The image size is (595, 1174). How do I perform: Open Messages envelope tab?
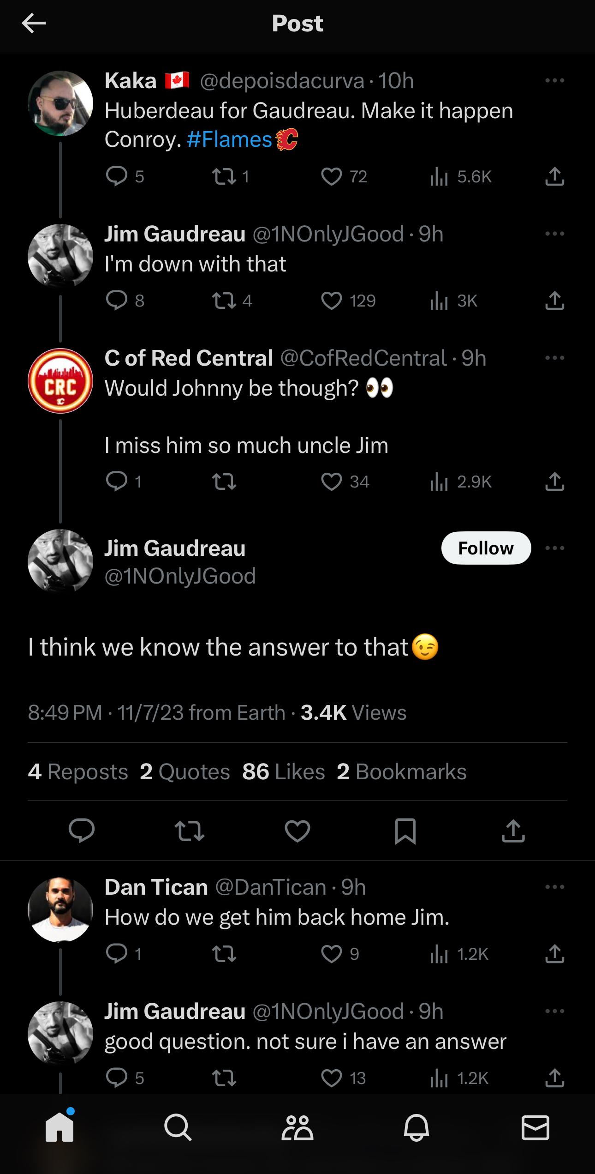point(535,1128)
